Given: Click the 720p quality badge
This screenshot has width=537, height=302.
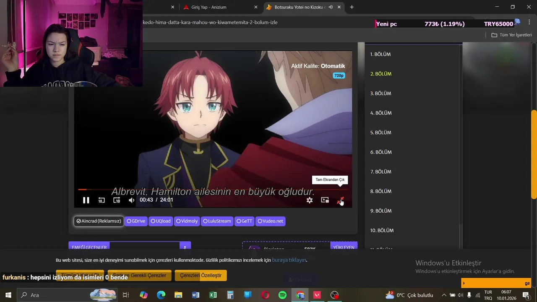Looking at the screenshot, I should pos(339,75).
